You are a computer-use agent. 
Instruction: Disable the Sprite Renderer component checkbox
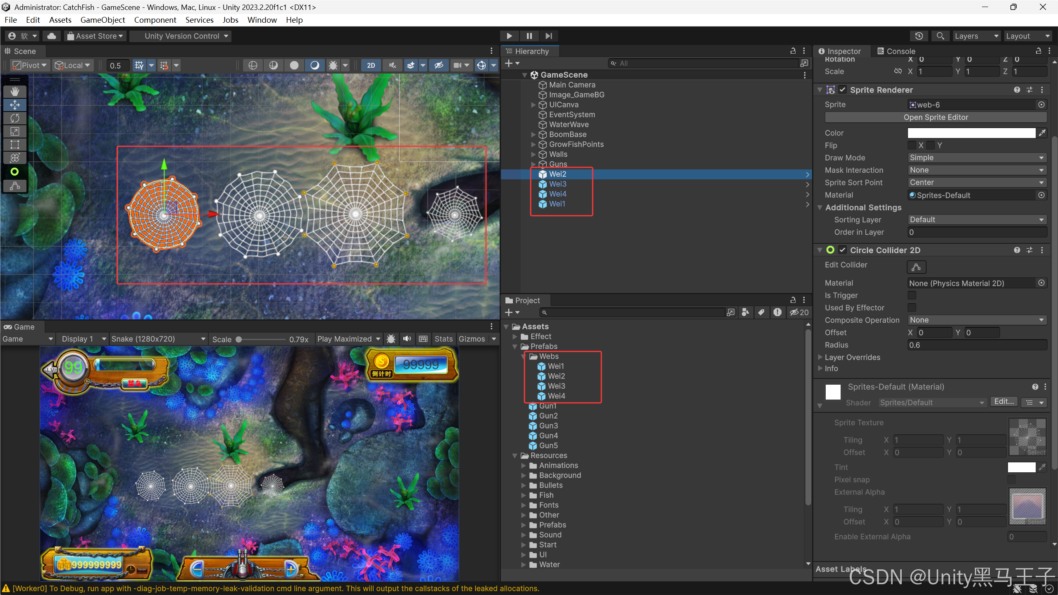pos(843,90)
